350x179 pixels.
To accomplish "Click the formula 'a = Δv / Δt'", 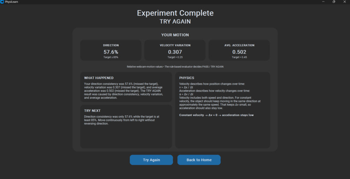I will pos(187,94).
